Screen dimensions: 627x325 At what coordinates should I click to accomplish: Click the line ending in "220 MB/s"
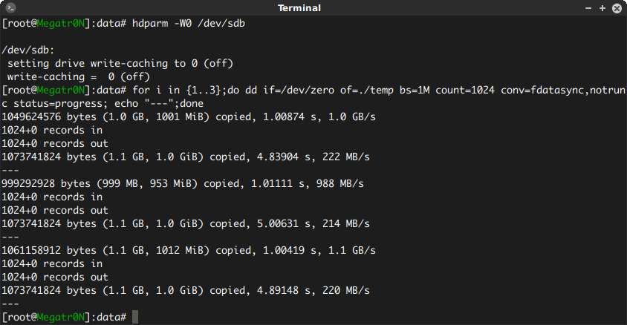[186, 291]
